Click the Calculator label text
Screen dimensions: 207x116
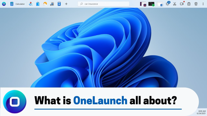click(x=20, y=4)
